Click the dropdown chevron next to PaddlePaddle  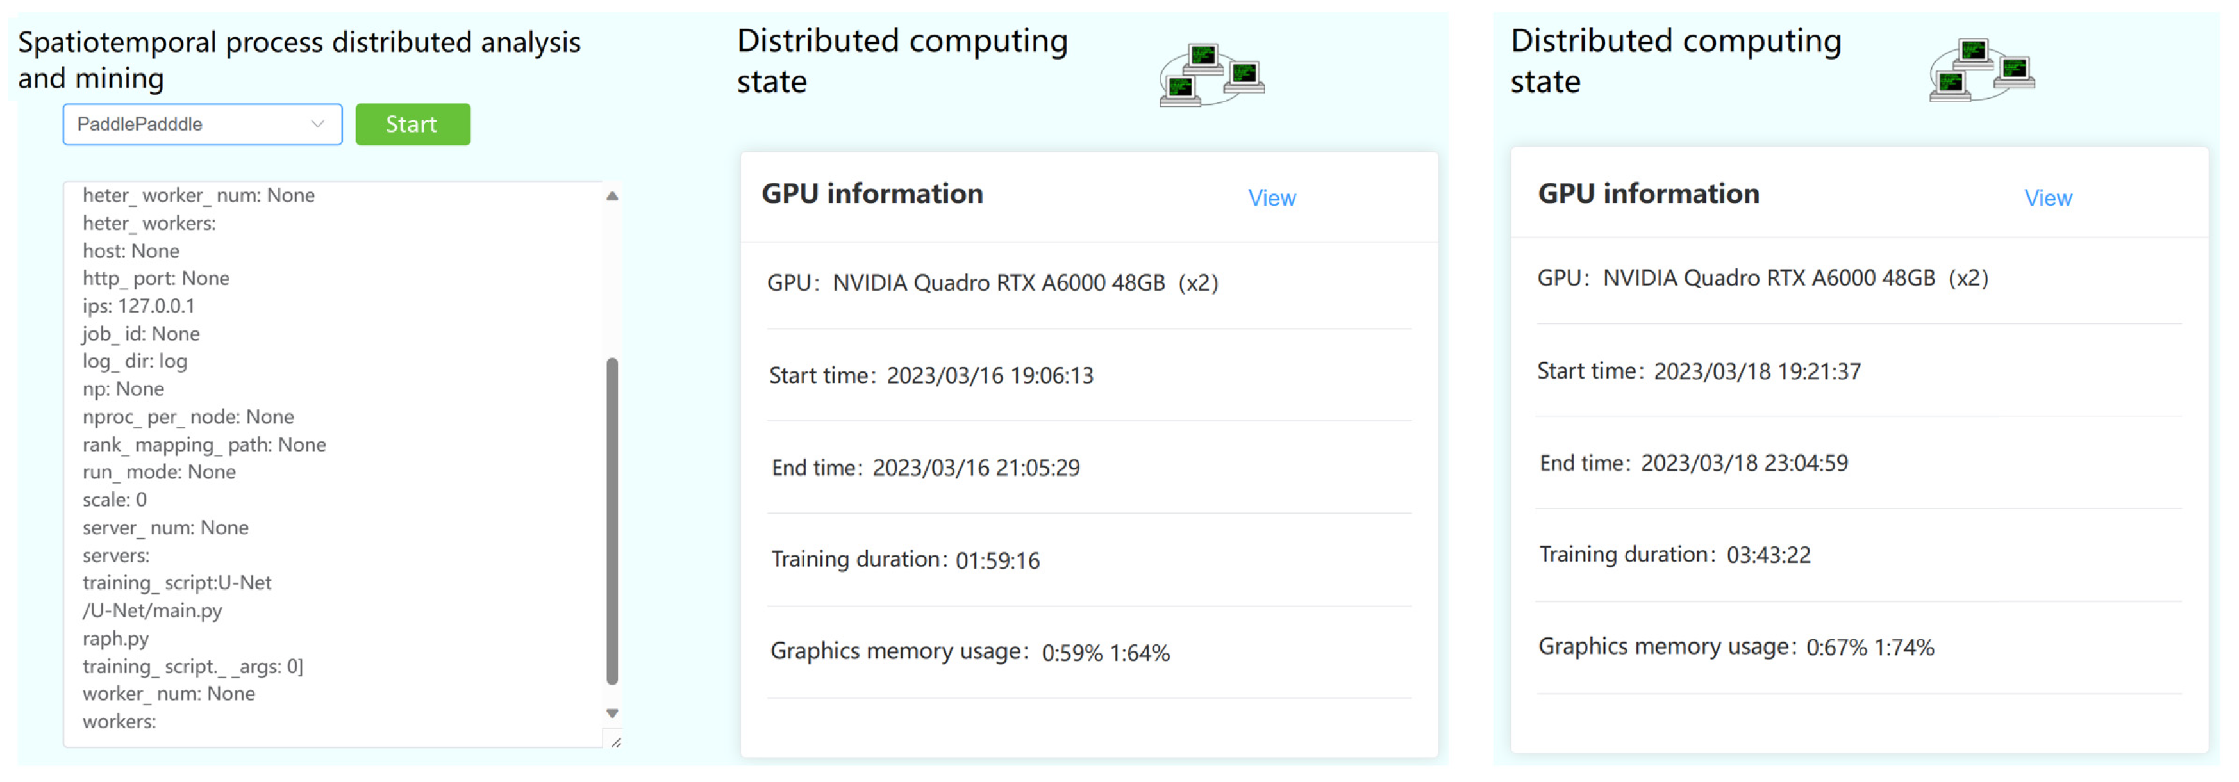click(317, 124)
